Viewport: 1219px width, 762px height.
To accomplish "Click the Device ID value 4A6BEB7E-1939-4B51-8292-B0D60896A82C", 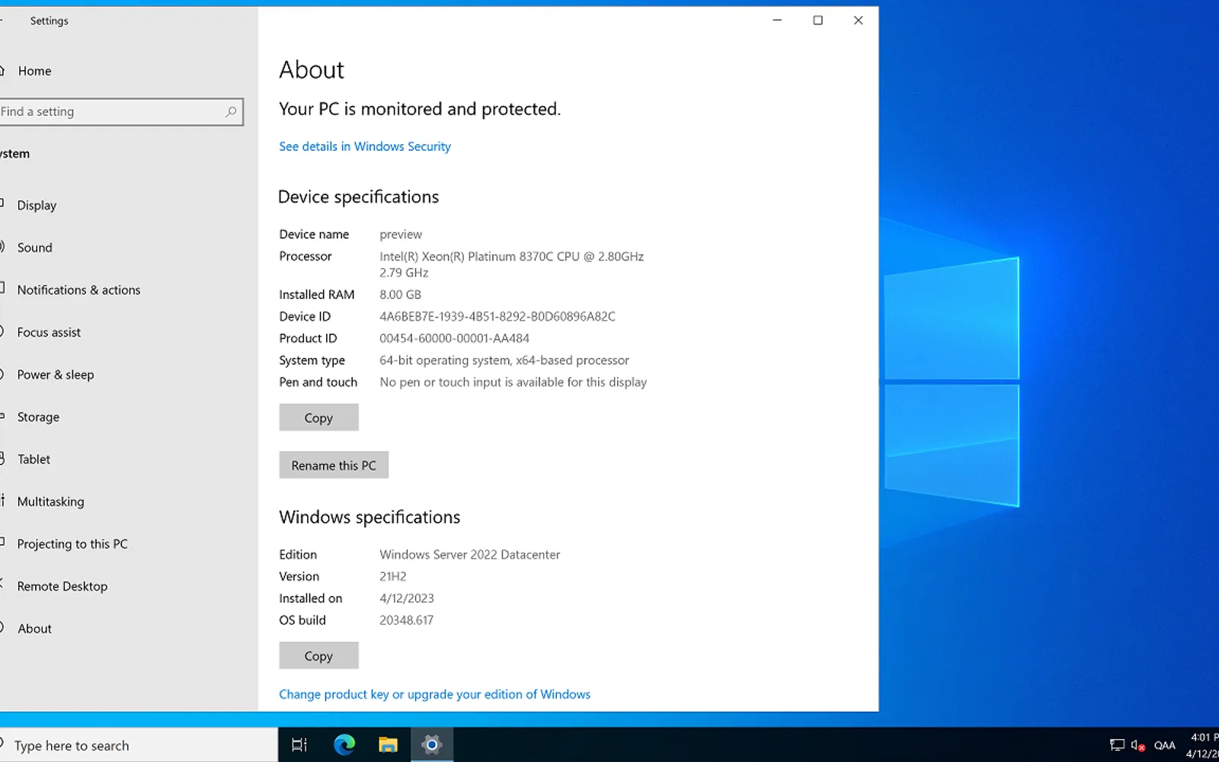I will 498,316.
